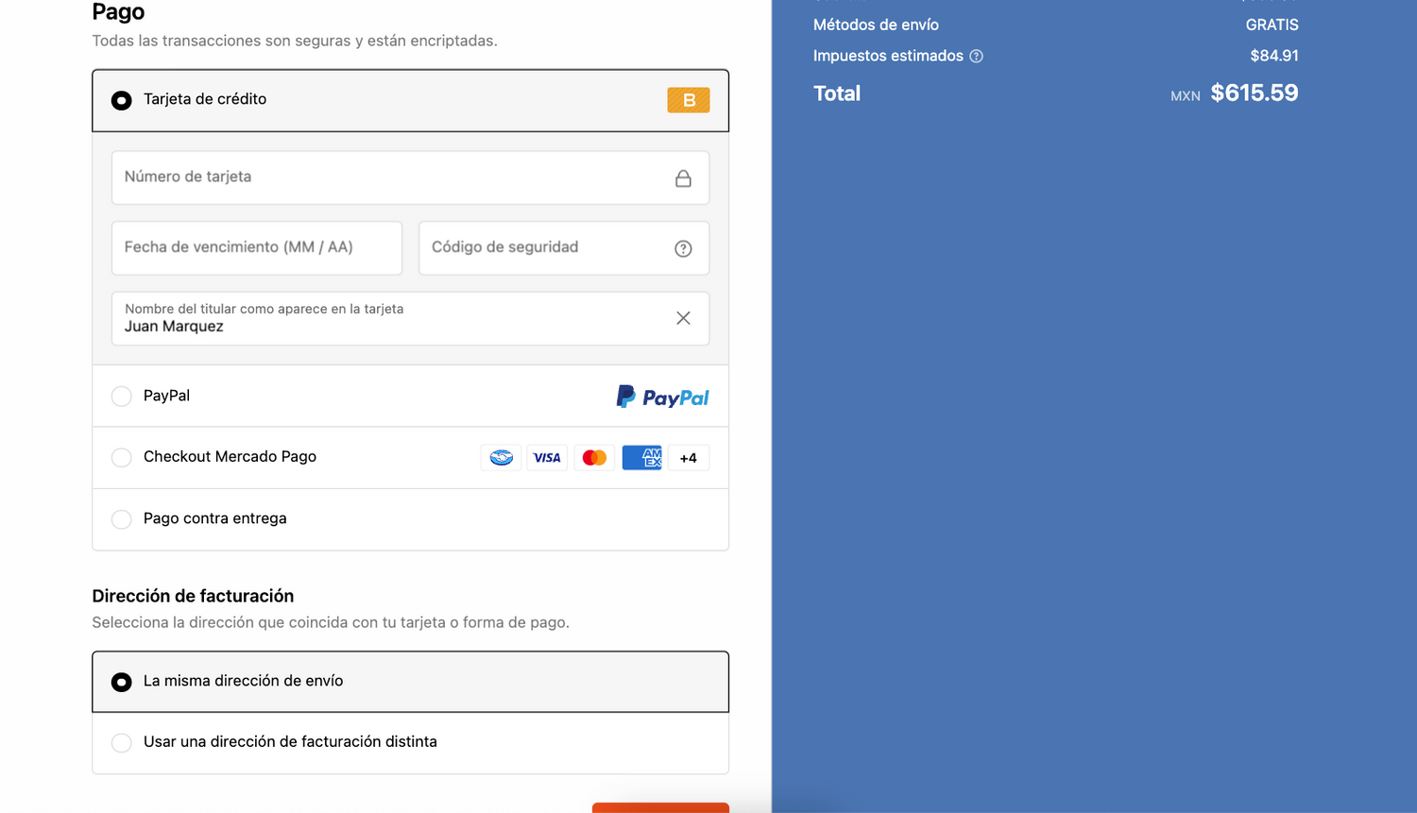Show the +4 additional payment methods
Screen dimensions: 1417x813
(688, 458)
